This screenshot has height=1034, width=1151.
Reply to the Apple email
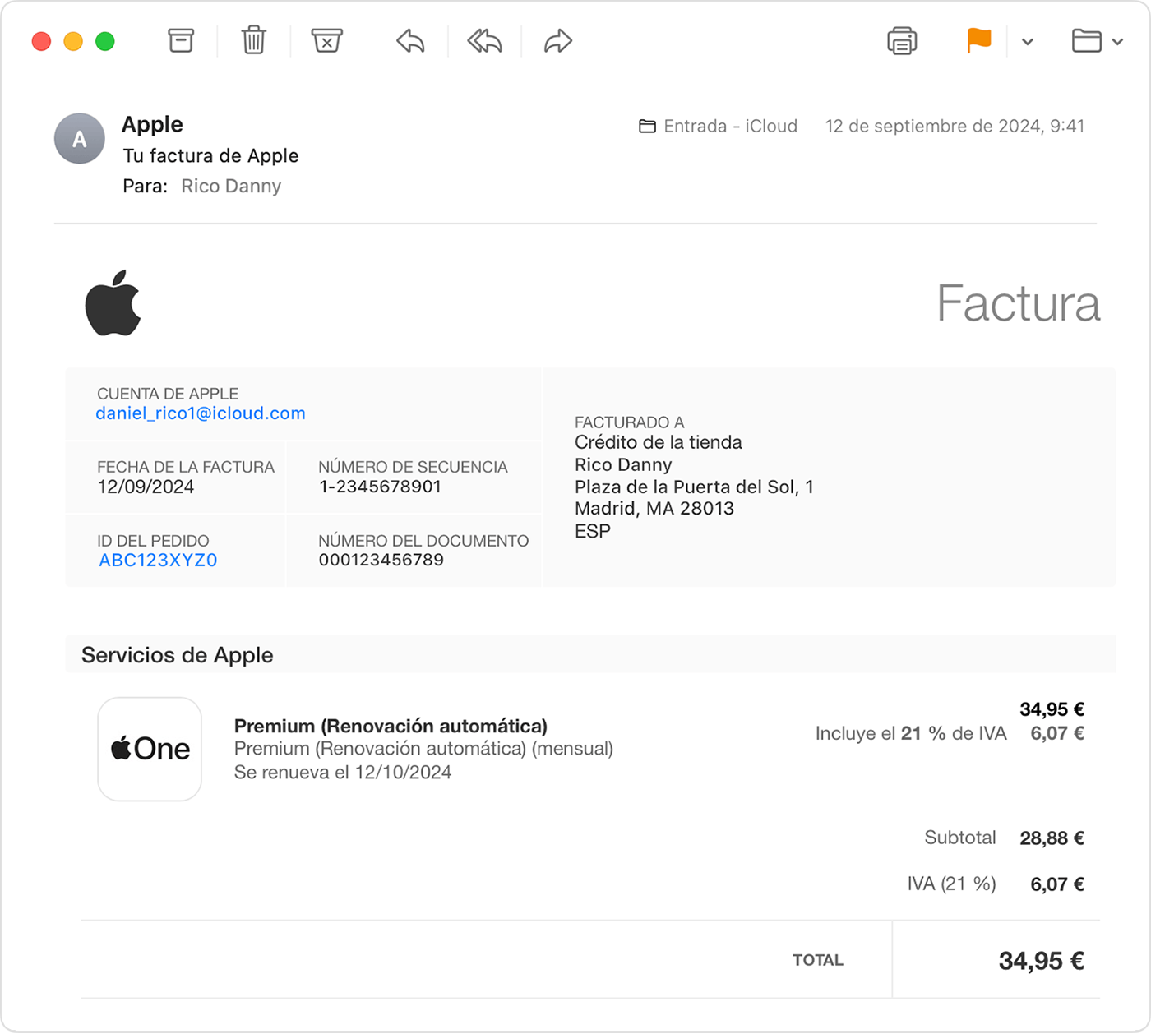[410, 40]
